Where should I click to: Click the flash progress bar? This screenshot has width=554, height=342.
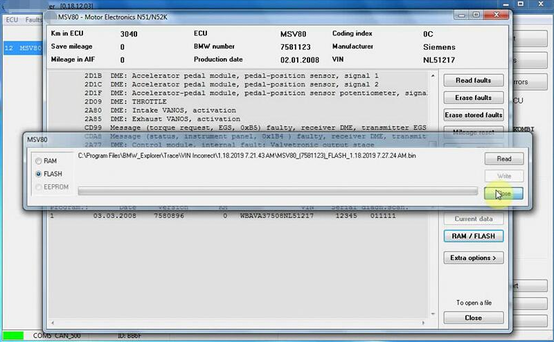[x=278, y=191]
